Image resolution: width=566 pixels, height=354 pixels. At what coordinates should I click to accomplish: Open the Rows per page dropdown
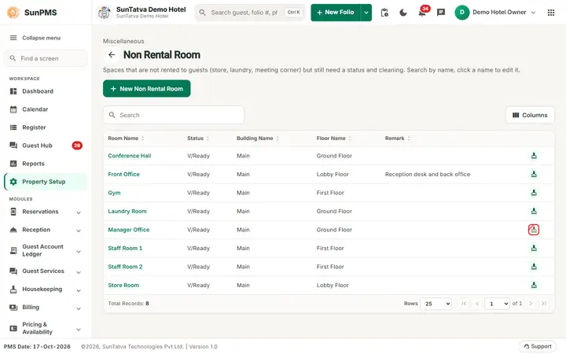click(x=436, y=304)
